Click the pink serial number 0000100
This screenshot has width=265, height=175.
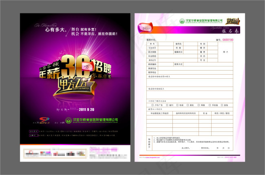click(x=228, y=40)
